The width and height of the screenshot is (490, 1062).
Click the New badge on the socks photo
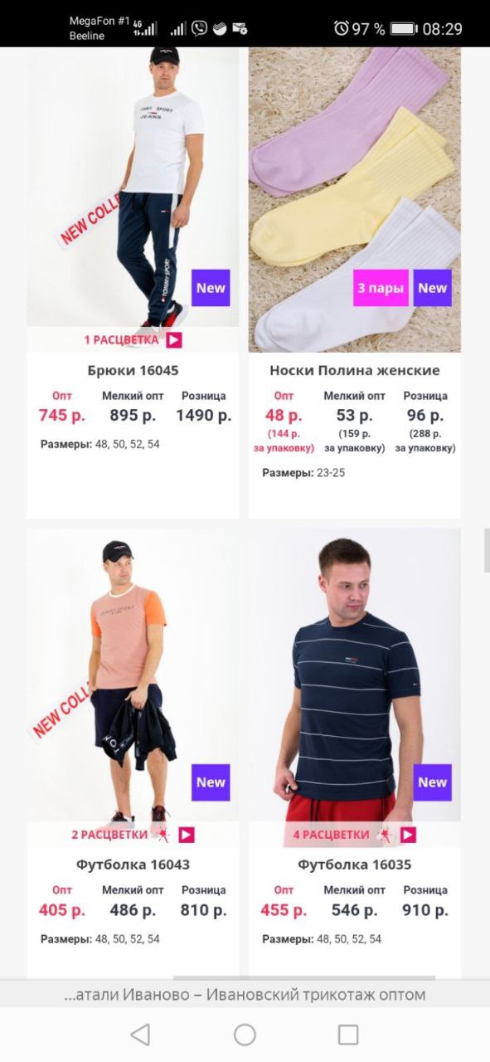coord(433,288)
